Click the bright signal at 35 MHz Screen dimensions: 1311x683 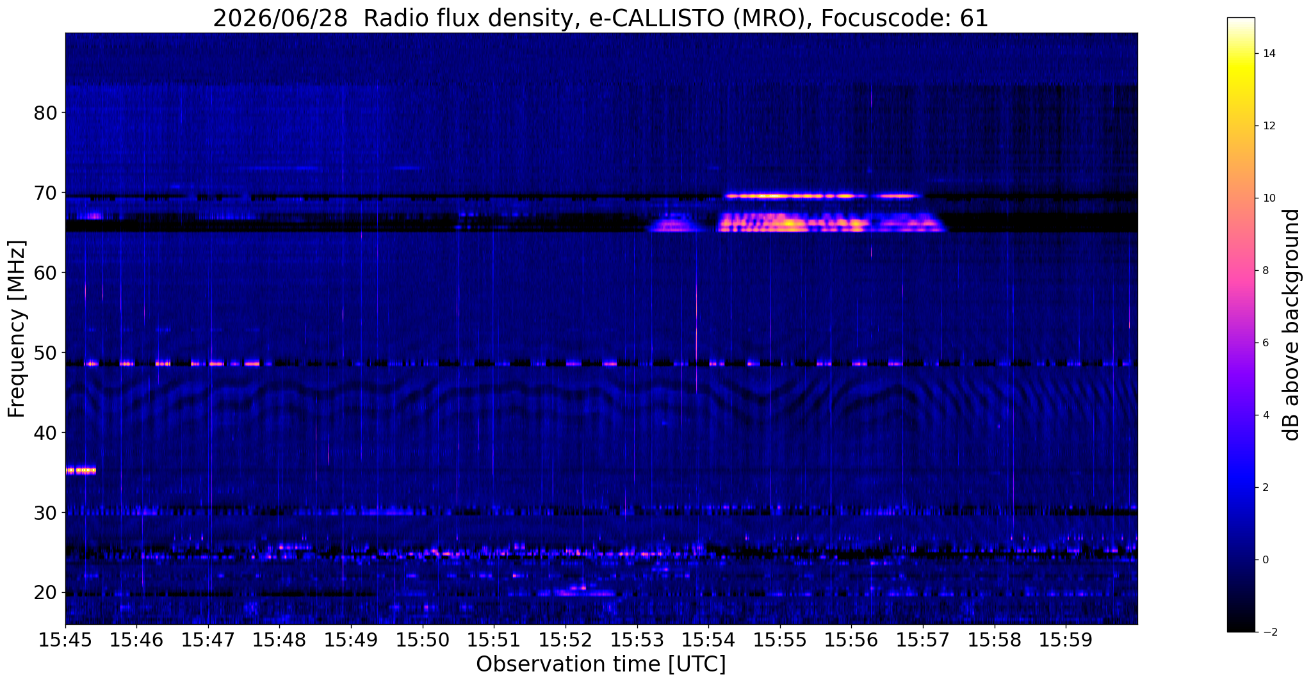point(81,470)
